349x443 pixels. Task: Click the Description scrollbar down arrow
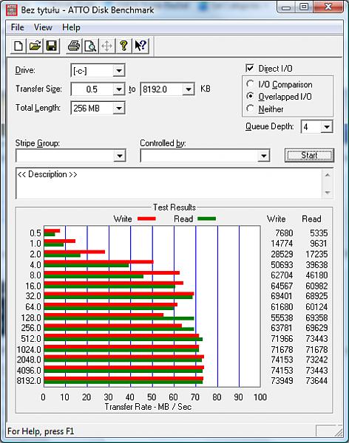tap(328, 193)
